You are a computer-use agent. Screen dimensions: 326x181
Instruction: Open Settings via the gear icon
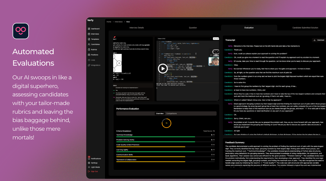(x=89, y=163)
